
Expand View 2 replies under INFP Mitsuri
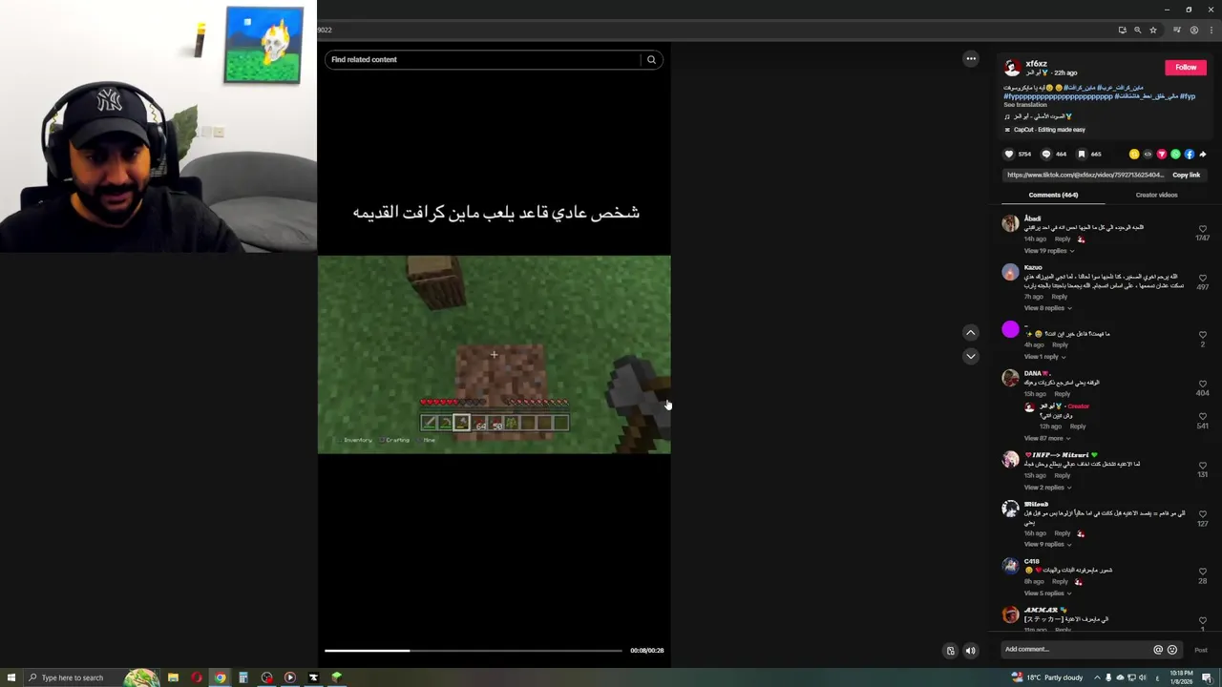[x=1047, y=488]
